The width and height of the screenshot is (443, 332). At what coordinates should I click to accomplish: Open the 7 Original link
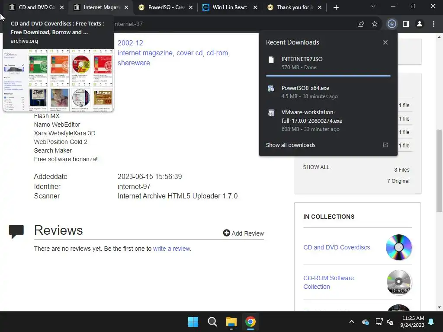pyautogui.click(x=398, y=181)
